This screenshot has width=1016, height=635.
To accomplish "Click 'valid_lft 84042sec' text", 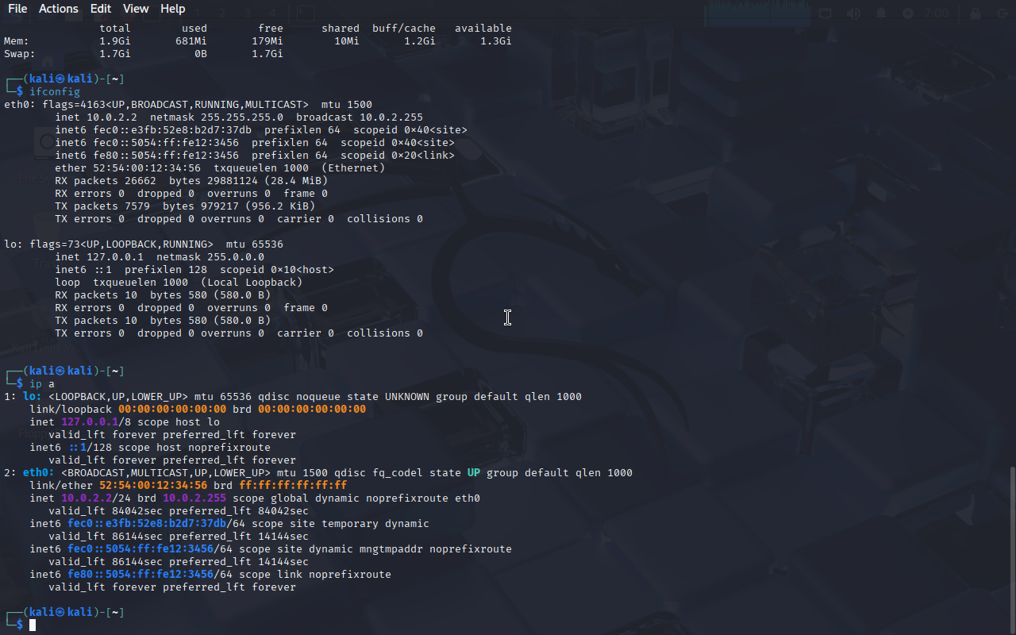I will 106,511.
